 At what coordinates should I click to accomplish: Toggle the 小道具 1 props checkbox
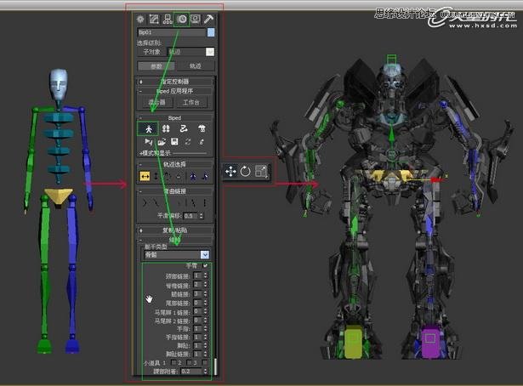coord(173,362)
